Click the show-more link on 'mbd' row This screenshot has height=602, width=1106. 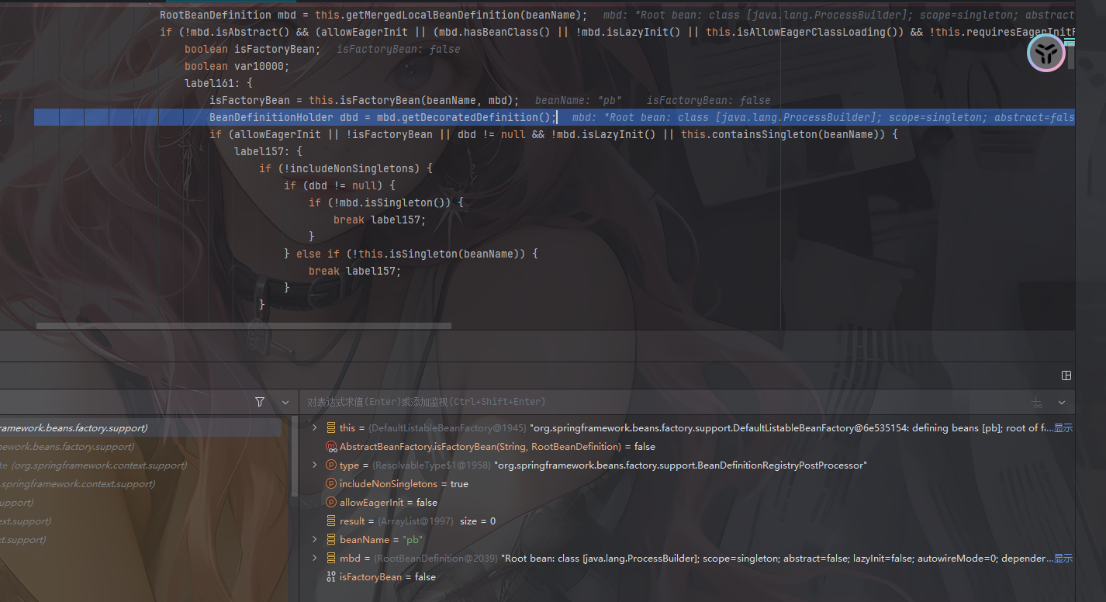click(1063, 559)
